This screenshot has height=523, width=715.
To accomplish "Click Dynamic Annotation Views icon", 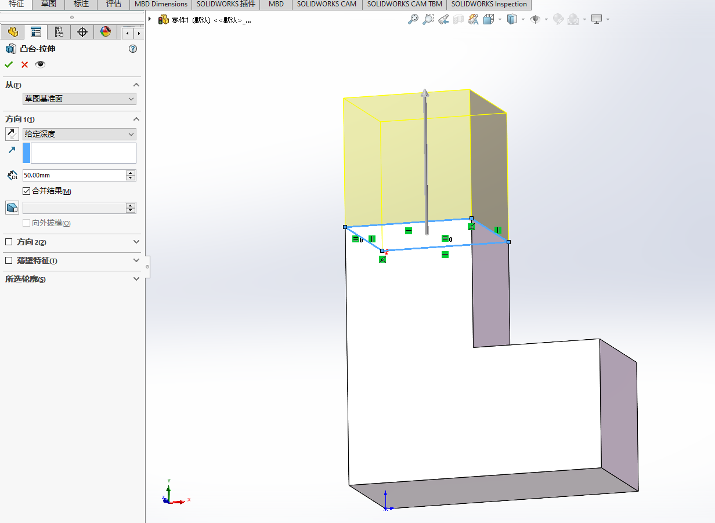I will click(474, 19).
